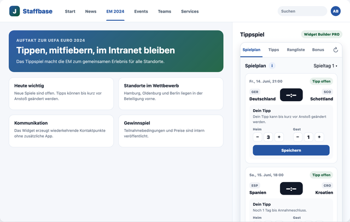Image resolution: width=350 pixels, height=222 pixels.
Task: Decrease Heim goals for Deutschland match
Action: pyautogui.click(x=258, y=137)
